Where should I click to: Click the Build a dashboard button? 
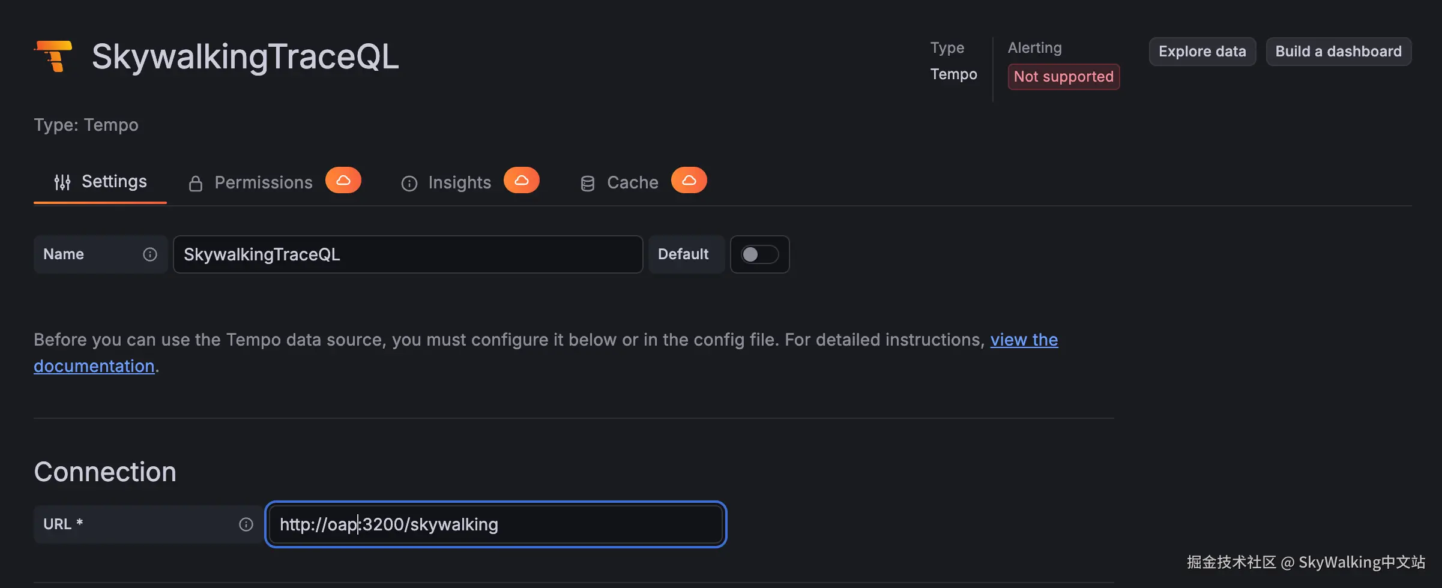coord(1338,52)
